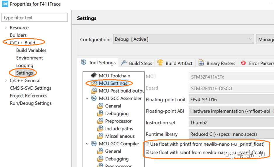Select Build Variables tree item
274x167 pixels.
(31, 50)
